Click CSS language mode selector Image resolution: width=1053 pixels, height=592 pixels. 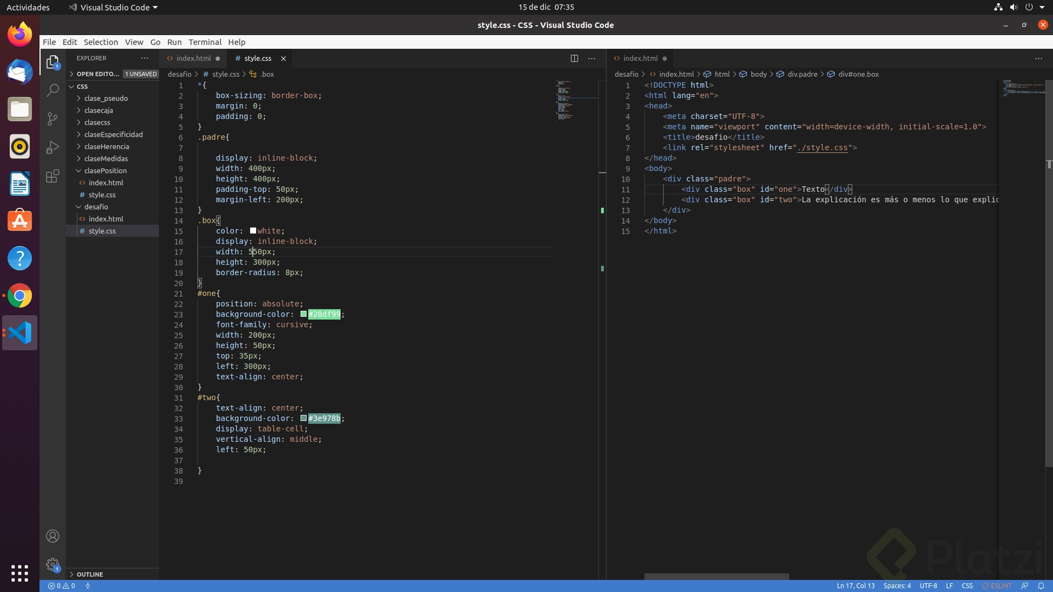pos(967,586)
